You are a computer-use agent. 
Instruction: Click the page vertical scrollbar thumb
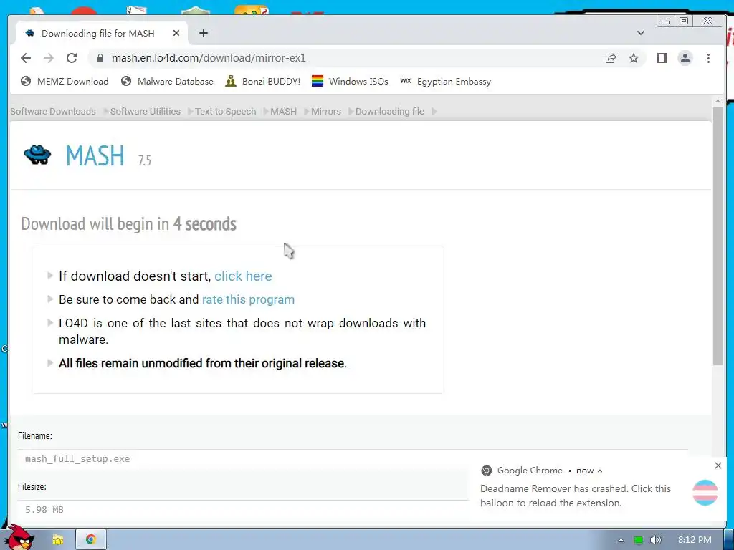point(718,236)
